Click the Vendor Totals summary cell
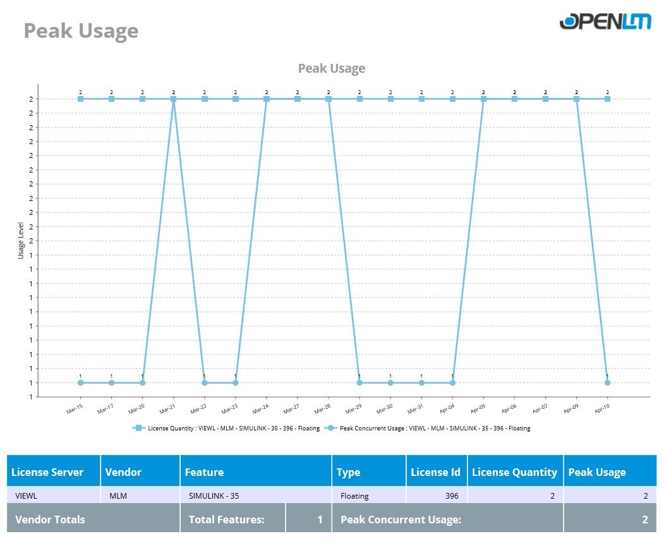The image size is (664, 541). pos(50,520)
